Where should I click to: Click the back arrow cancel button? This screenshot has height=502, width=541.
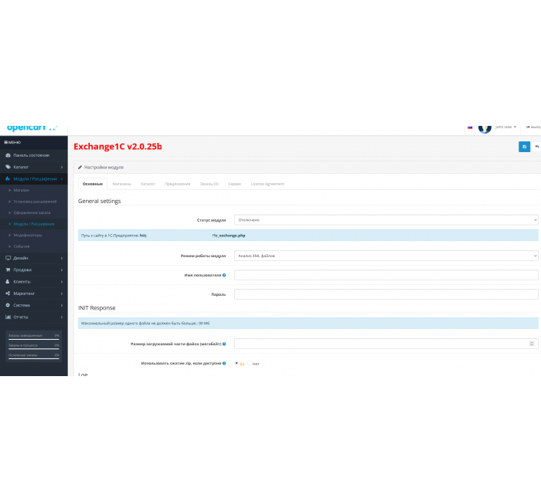pyautogui.click(x=536, y=147)
